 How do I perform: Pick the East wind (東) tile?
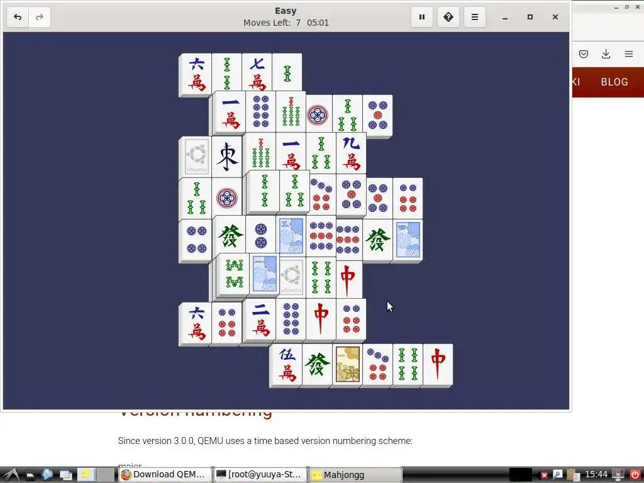click(227, 156)
